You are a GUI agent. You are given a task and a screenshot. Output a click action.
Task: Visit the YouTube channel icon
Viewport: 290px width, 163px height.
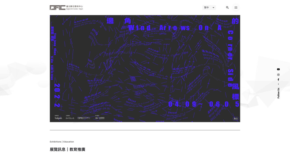(x=278, y=69)
